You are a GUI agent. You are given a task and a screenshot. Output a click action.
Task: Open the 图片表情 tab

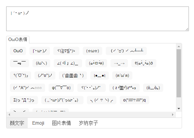click(x=61, y=123)
